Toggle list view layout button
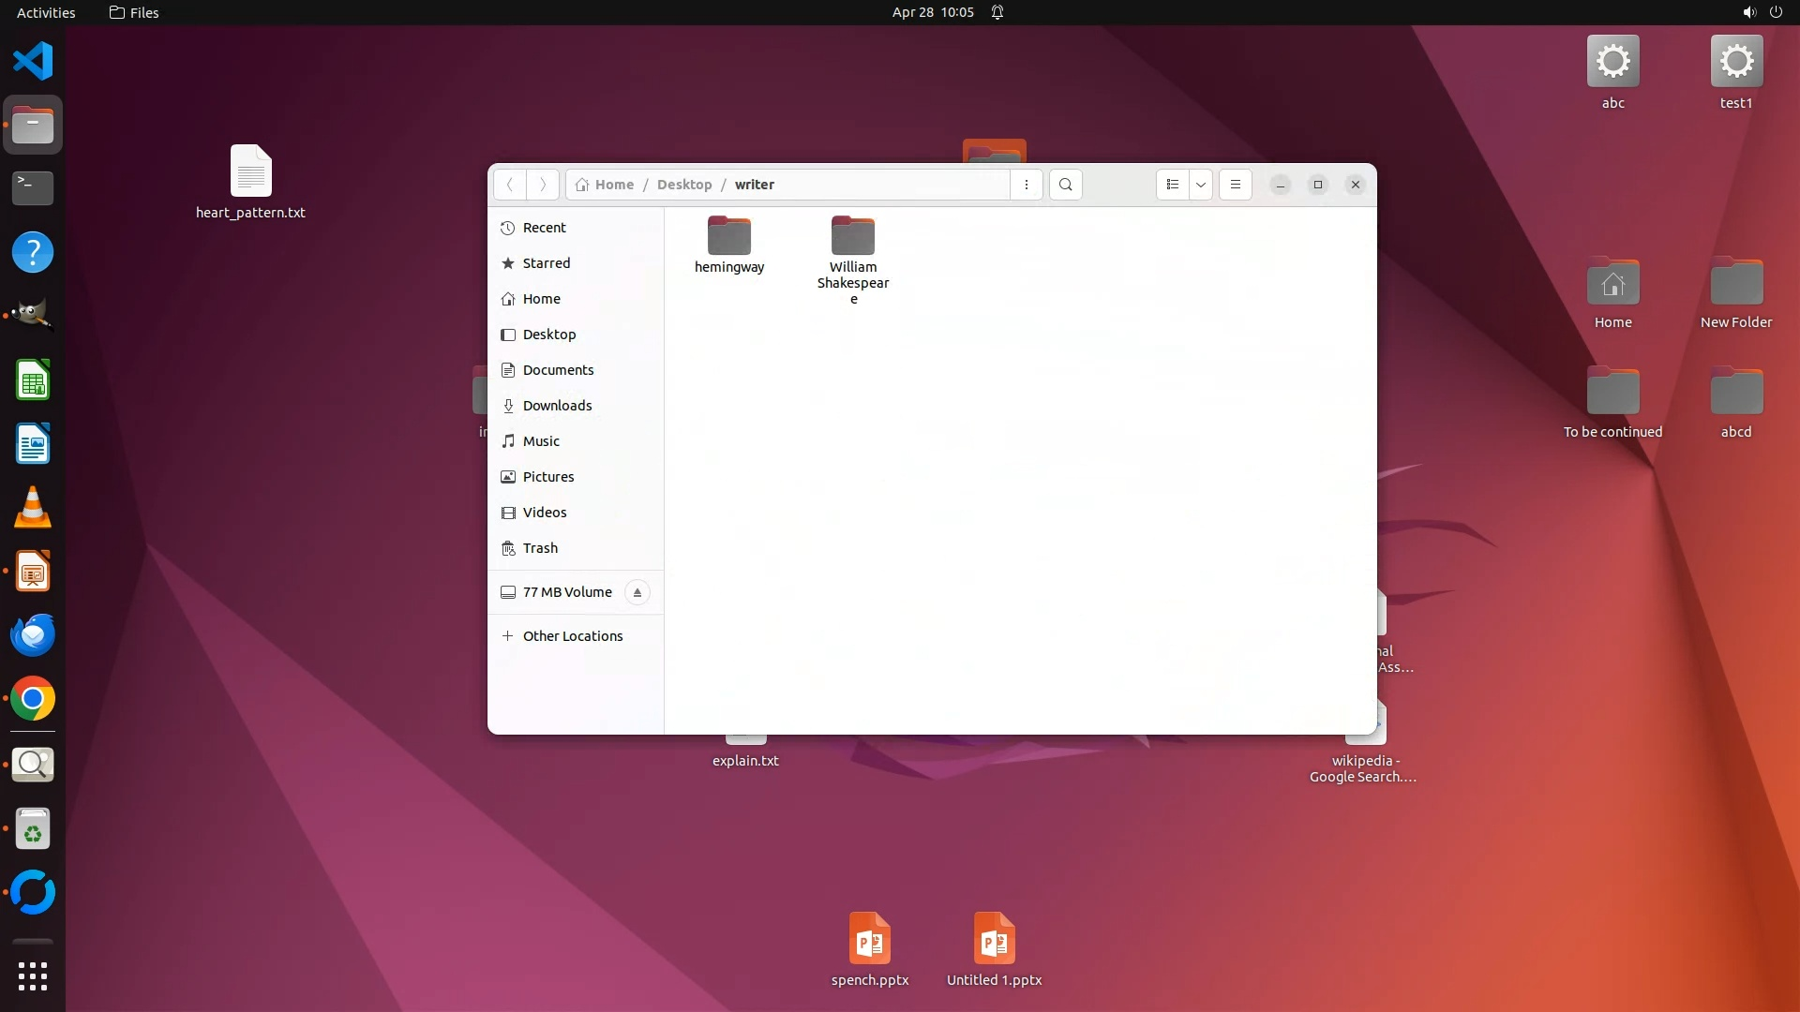Screen dimensions: 1800x1012 [1172, 185]
